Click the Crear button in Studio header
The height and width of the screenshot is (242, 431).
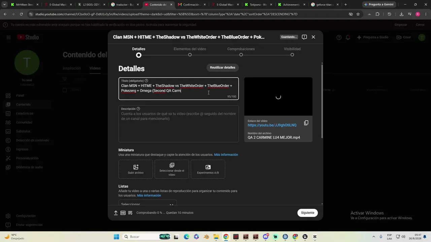tap(404, 37)
